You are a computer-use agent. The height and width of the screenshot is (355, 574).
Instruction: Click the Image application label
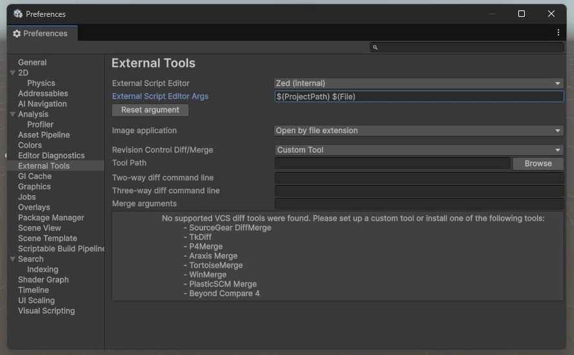pyautogui.click(x=144, y=131)
